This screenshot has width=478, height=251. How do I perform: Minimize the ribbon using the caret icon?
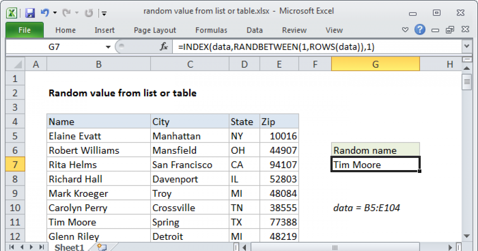tap(405, 30)
